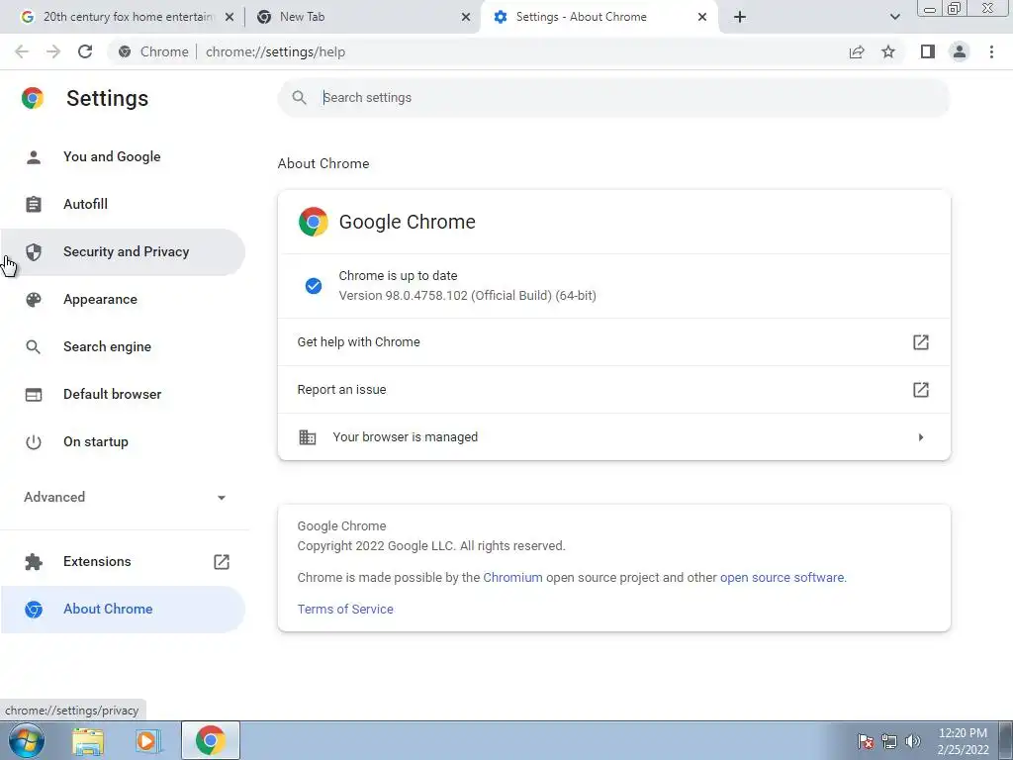Switch to the New Tab tab
This screenshot has width=1013, height=760.
363,17
